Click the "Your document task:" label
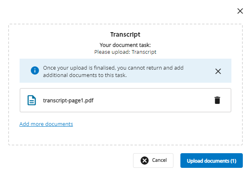 [x=125, y=45]
